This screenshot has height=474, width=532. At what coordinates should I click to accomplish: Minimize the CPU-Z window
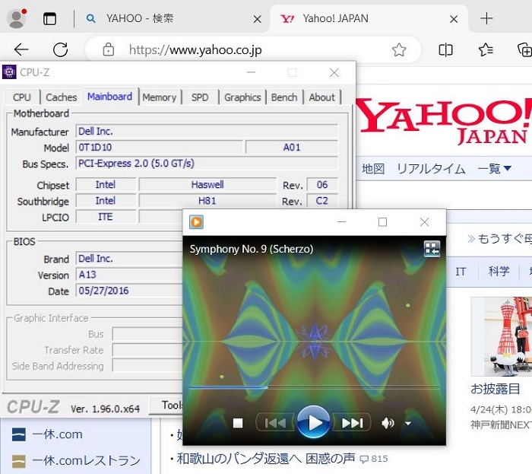[251, 72]
